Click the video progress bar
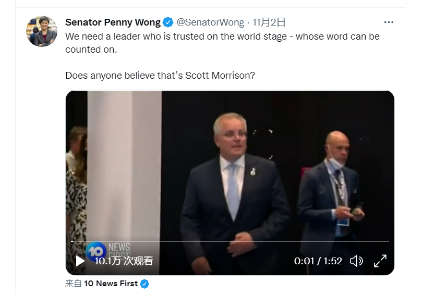Screen dimensions: 423x294 (229, 241)
